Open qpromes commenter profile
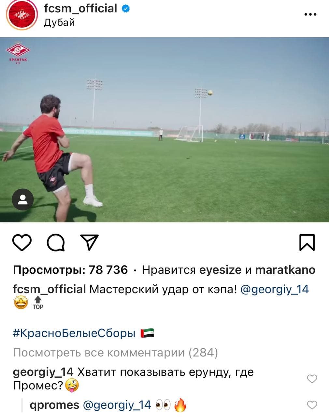 (x=54, y=405)
